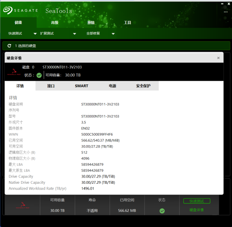The image size is (232, 227).
Task: Click the three-dot more options icon
Action: 225,12
